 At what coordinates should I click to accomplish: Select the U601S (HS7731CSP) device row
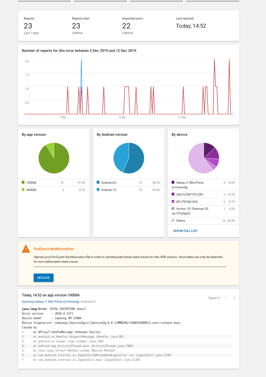204,195
